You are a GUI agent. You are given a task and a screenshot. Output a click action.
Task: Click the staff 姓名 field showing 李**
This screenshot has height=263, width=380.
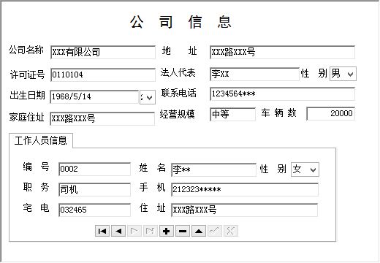pos(213,169)
